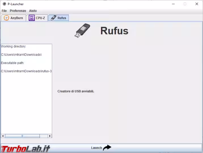Image resolution: width=203 pixels, height=153 pixels.
Task: Click the 'C:\Users\mtram\Downloads\' path text
Action: click(21, 55)
